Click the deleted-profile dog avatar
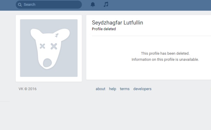Image resolution: width=211 pixels, height=130 pixels. coord(49,48)
